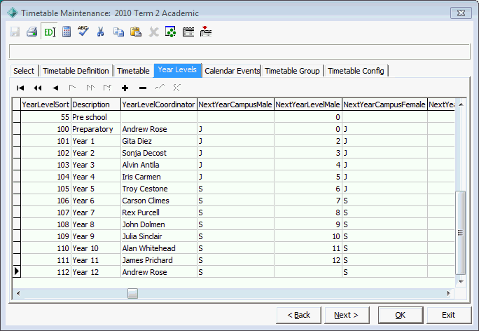
Task: Click the greyed Delete X icon
Action: [x=153, y=32]
